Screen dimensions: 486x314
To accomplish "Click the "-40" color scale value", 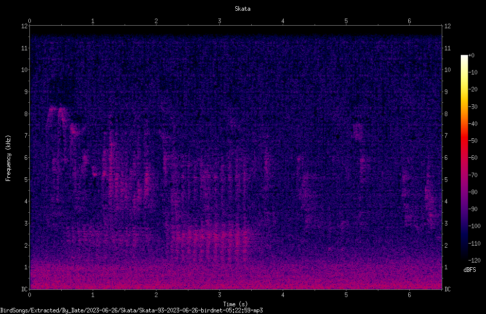I will [473, 124].
